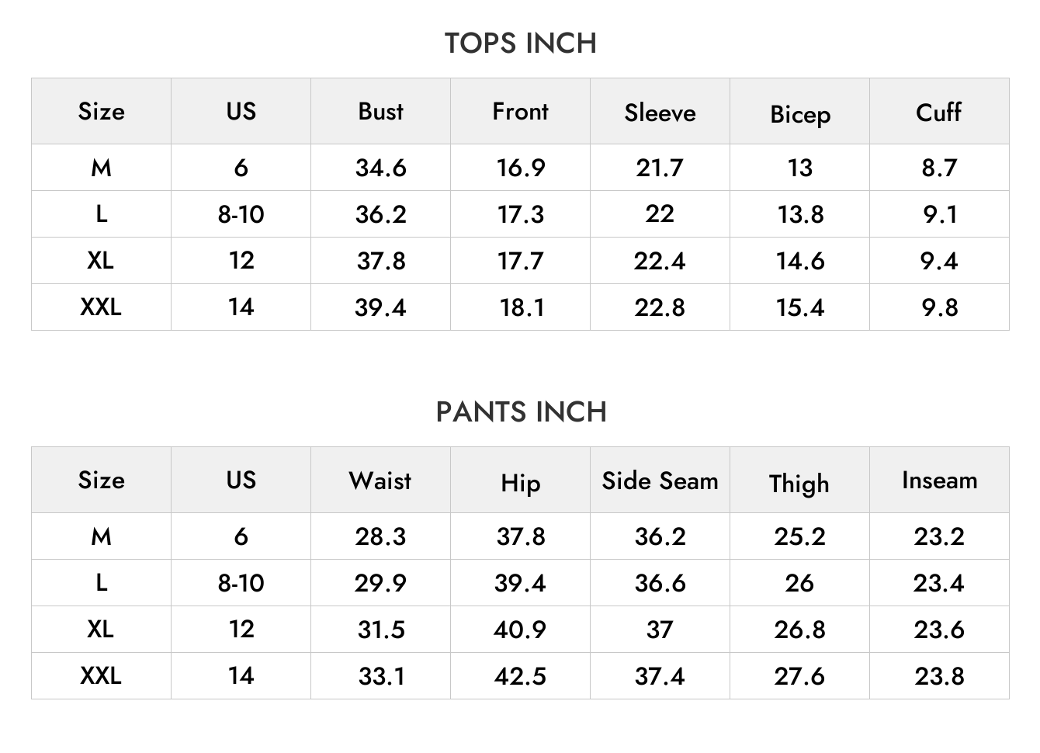Click the Thigh column header
The height and width of the screenshot is (753, 1040).
(x=799, y=484)
